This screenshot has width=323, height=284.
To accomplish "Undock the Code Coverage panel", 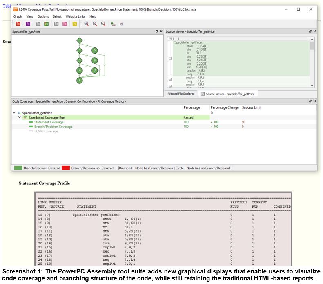I will tap(310, 101).
